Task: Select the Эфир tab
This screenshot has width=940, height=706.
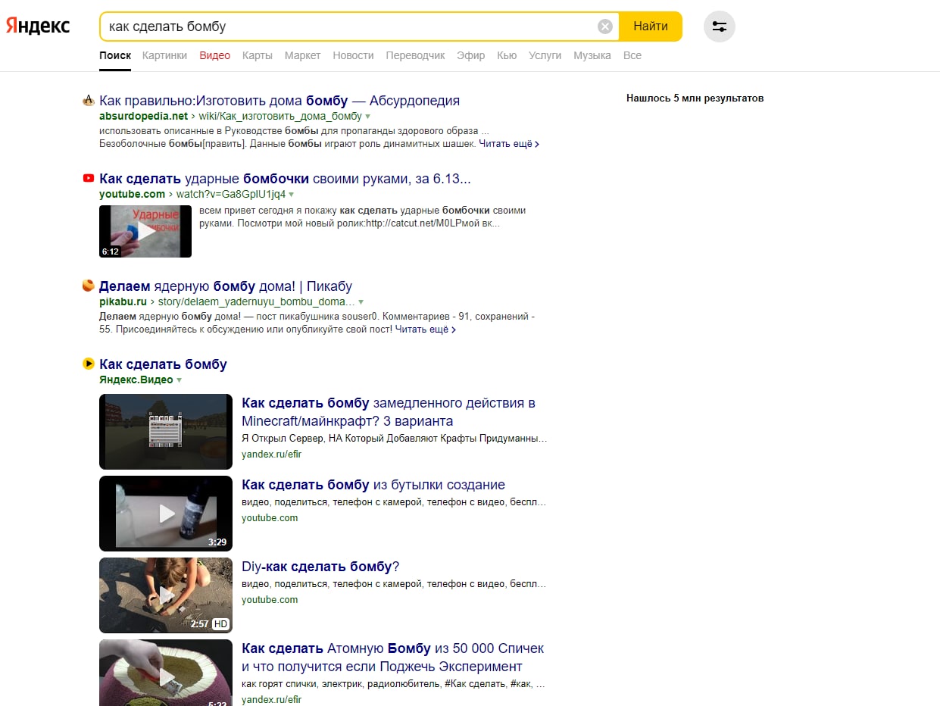Action: tap(471, 55)
